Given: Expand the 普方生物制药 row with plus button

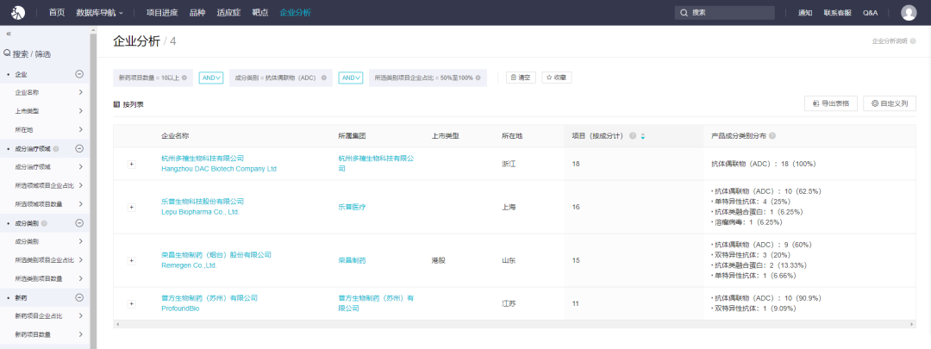Looking at the screenshot, I should pyautogui.click(x=132, y=303).
